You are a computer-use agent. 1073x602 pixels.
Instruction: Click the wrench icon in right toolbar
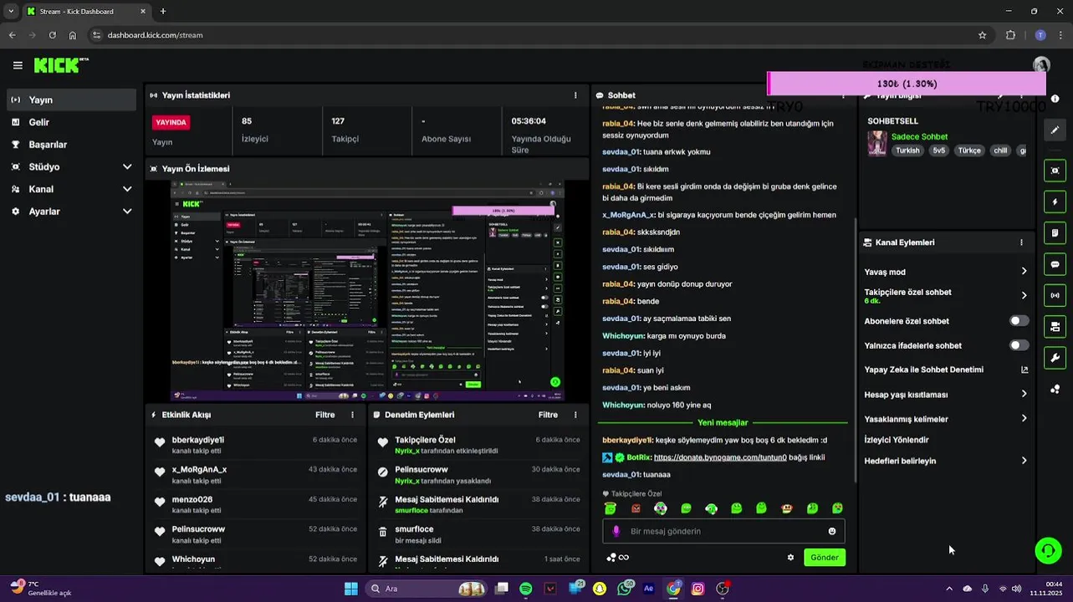[1055, 358]
